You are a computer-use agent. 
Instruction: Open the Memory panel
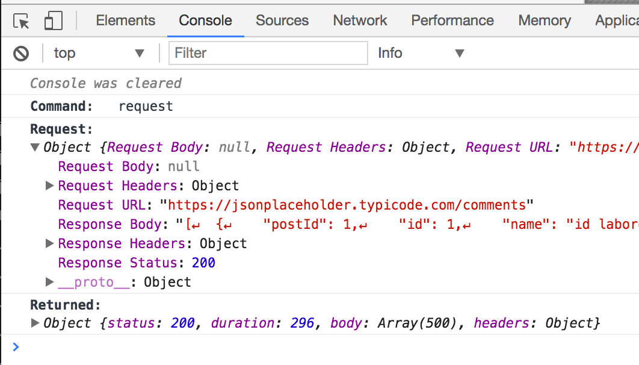coord(544,20)
